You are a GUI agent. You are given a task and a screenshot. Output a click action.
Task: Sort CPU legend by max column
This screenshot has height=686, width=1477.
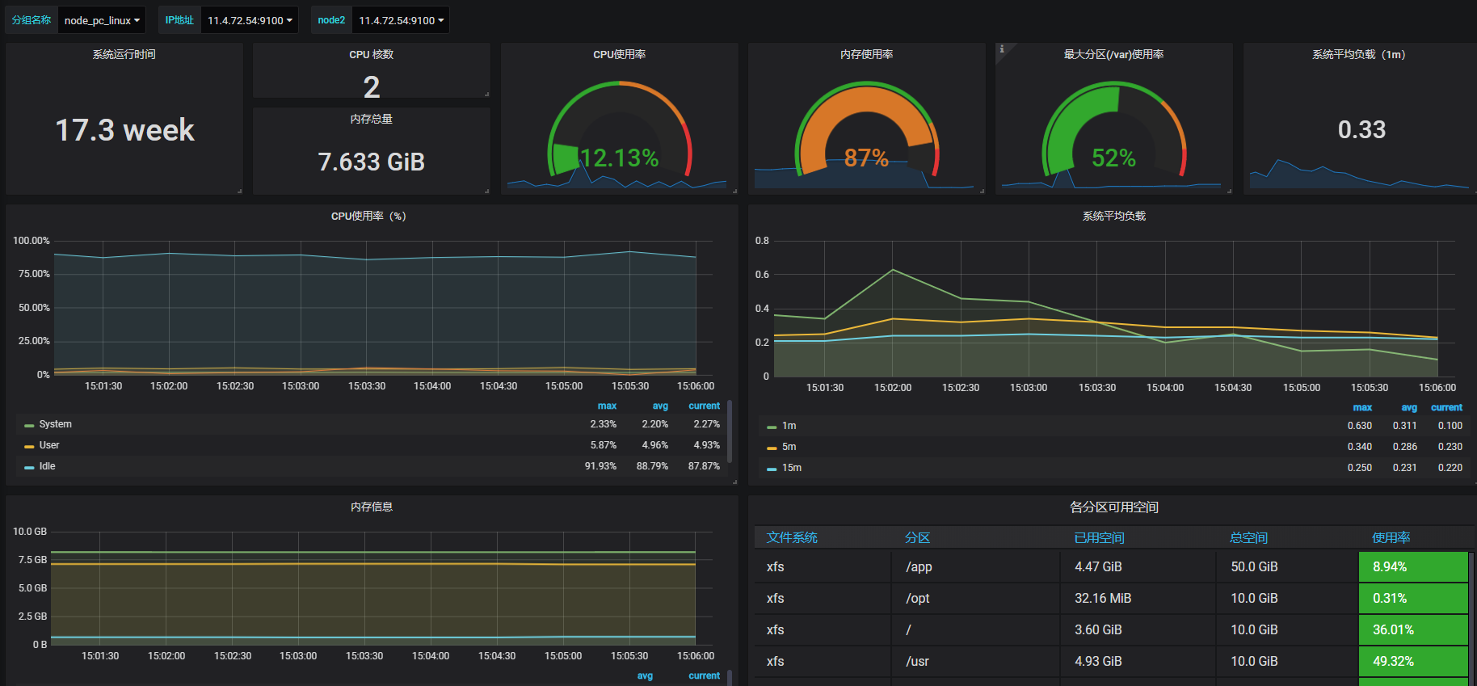(607, 406)
